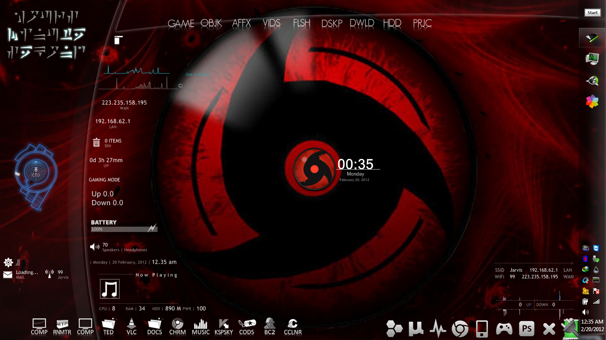Open the OBJK menu item

[x=211, y=23]
